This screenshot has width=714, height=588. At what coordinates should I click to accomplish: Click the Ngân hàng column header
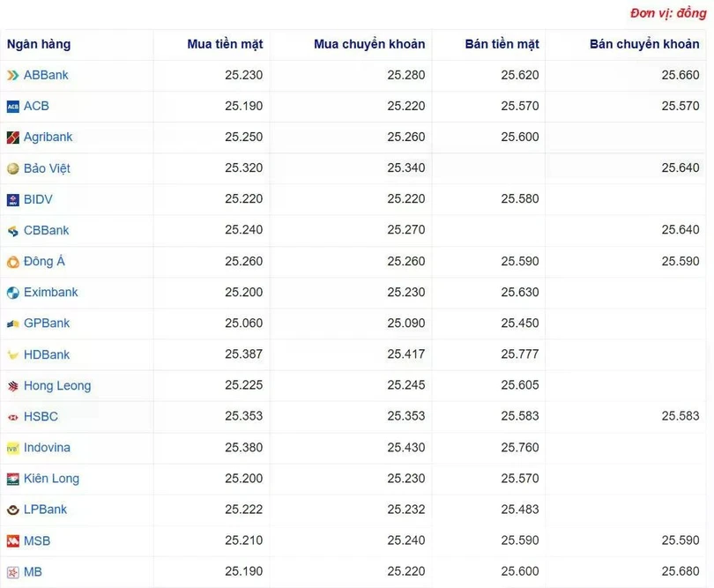click(x=39, y=44)
